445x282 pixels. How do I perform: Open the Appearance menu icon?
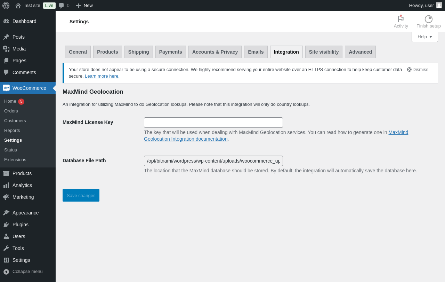click(6, 213)
